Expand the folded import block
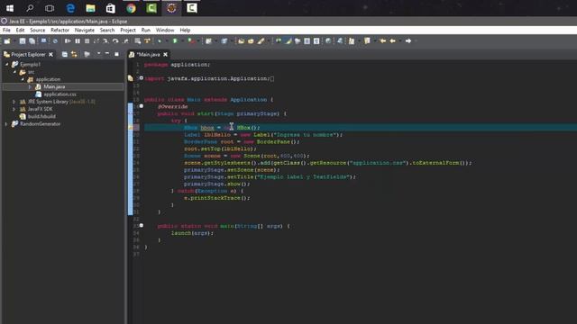This screenshot has width=577, height=324. (142, 78)
